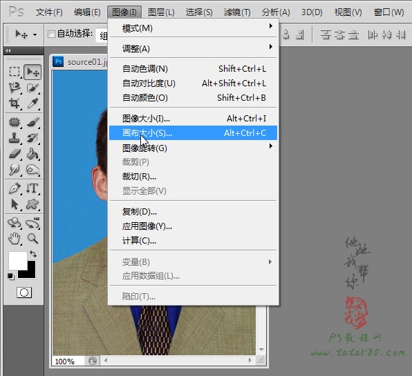Screen dimensions: 412x376
Task: Choose 图像大小(I)... menu entry
Action: [193, 119]
